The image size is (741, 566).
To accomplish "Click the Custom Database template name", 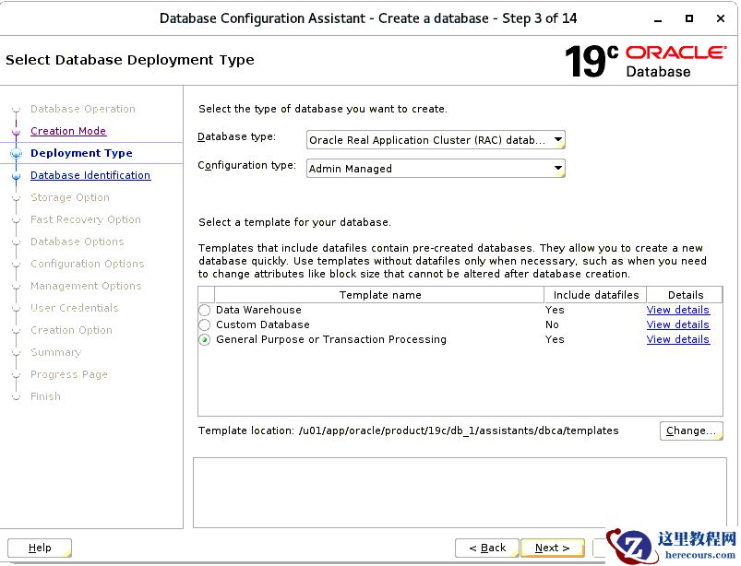I will [x=263, y=324].
